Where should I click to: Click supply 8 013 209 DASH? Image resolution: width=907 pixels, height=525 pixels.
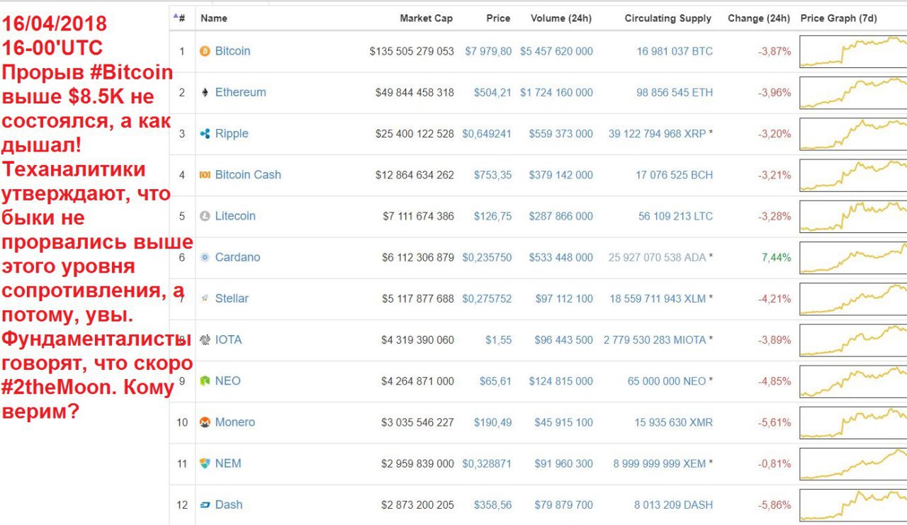(x=673, y=504)
